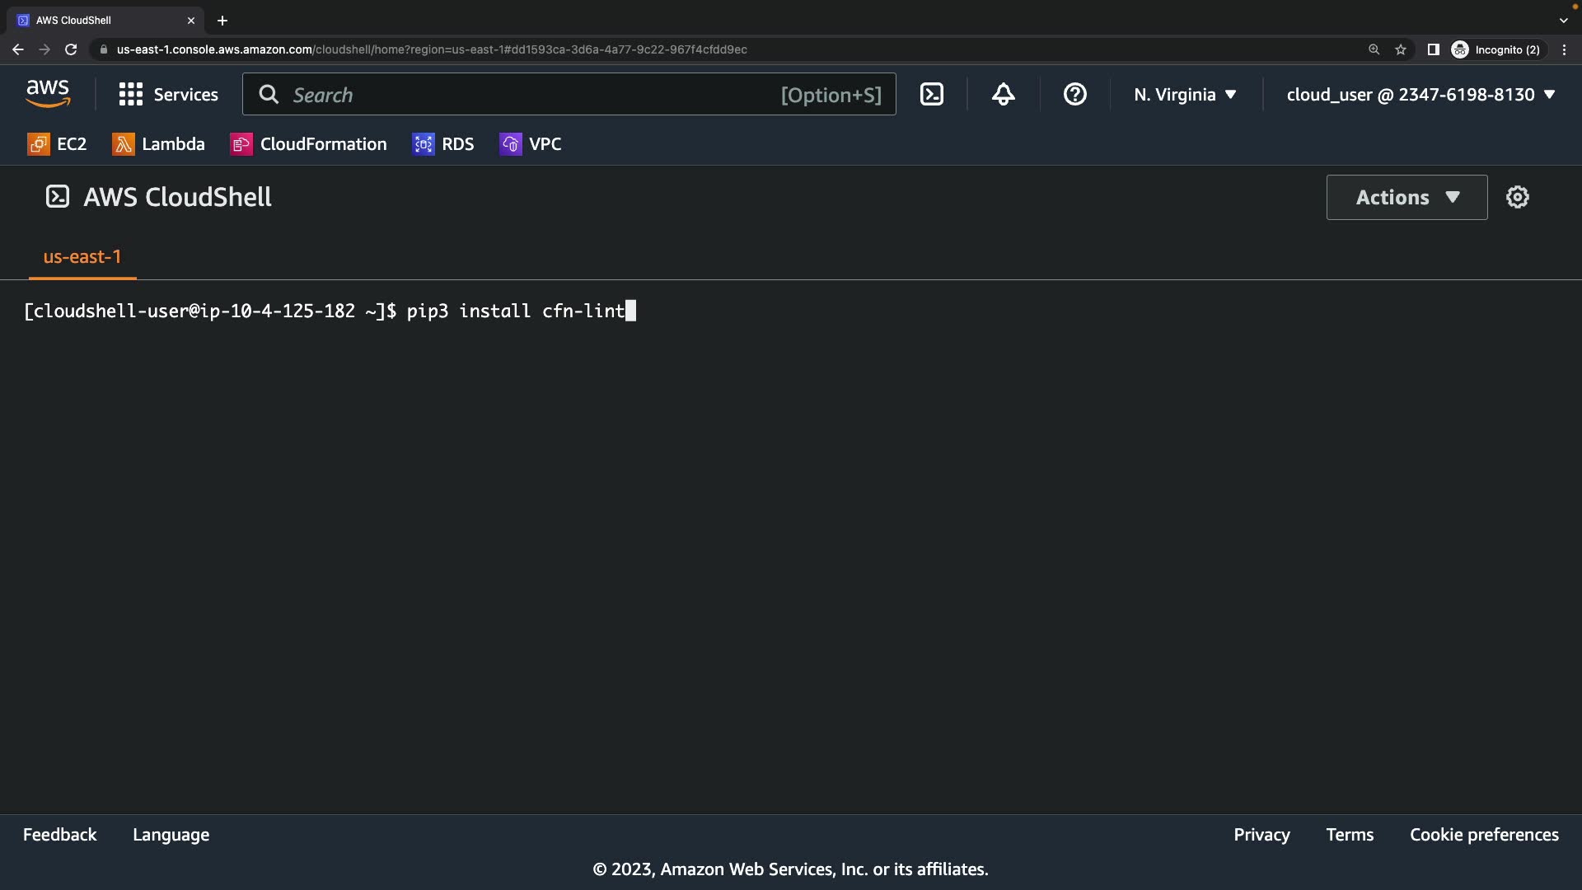Open the CloudShell icon in the top navigation
The height and width of the screenshot is (890, 1582).
(931, 94)
